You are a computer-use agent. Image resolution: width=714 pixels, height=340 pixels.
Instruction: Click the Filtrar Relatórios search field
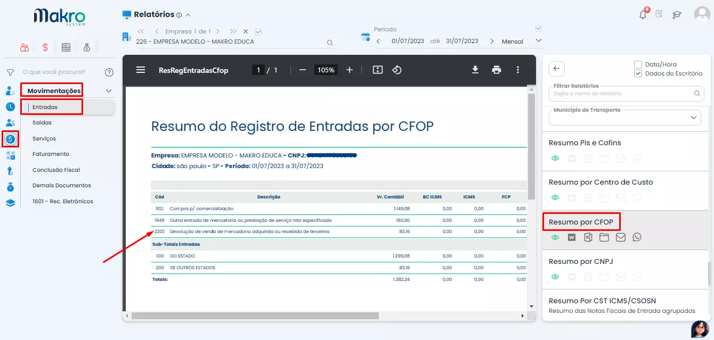tap(626, 93)
